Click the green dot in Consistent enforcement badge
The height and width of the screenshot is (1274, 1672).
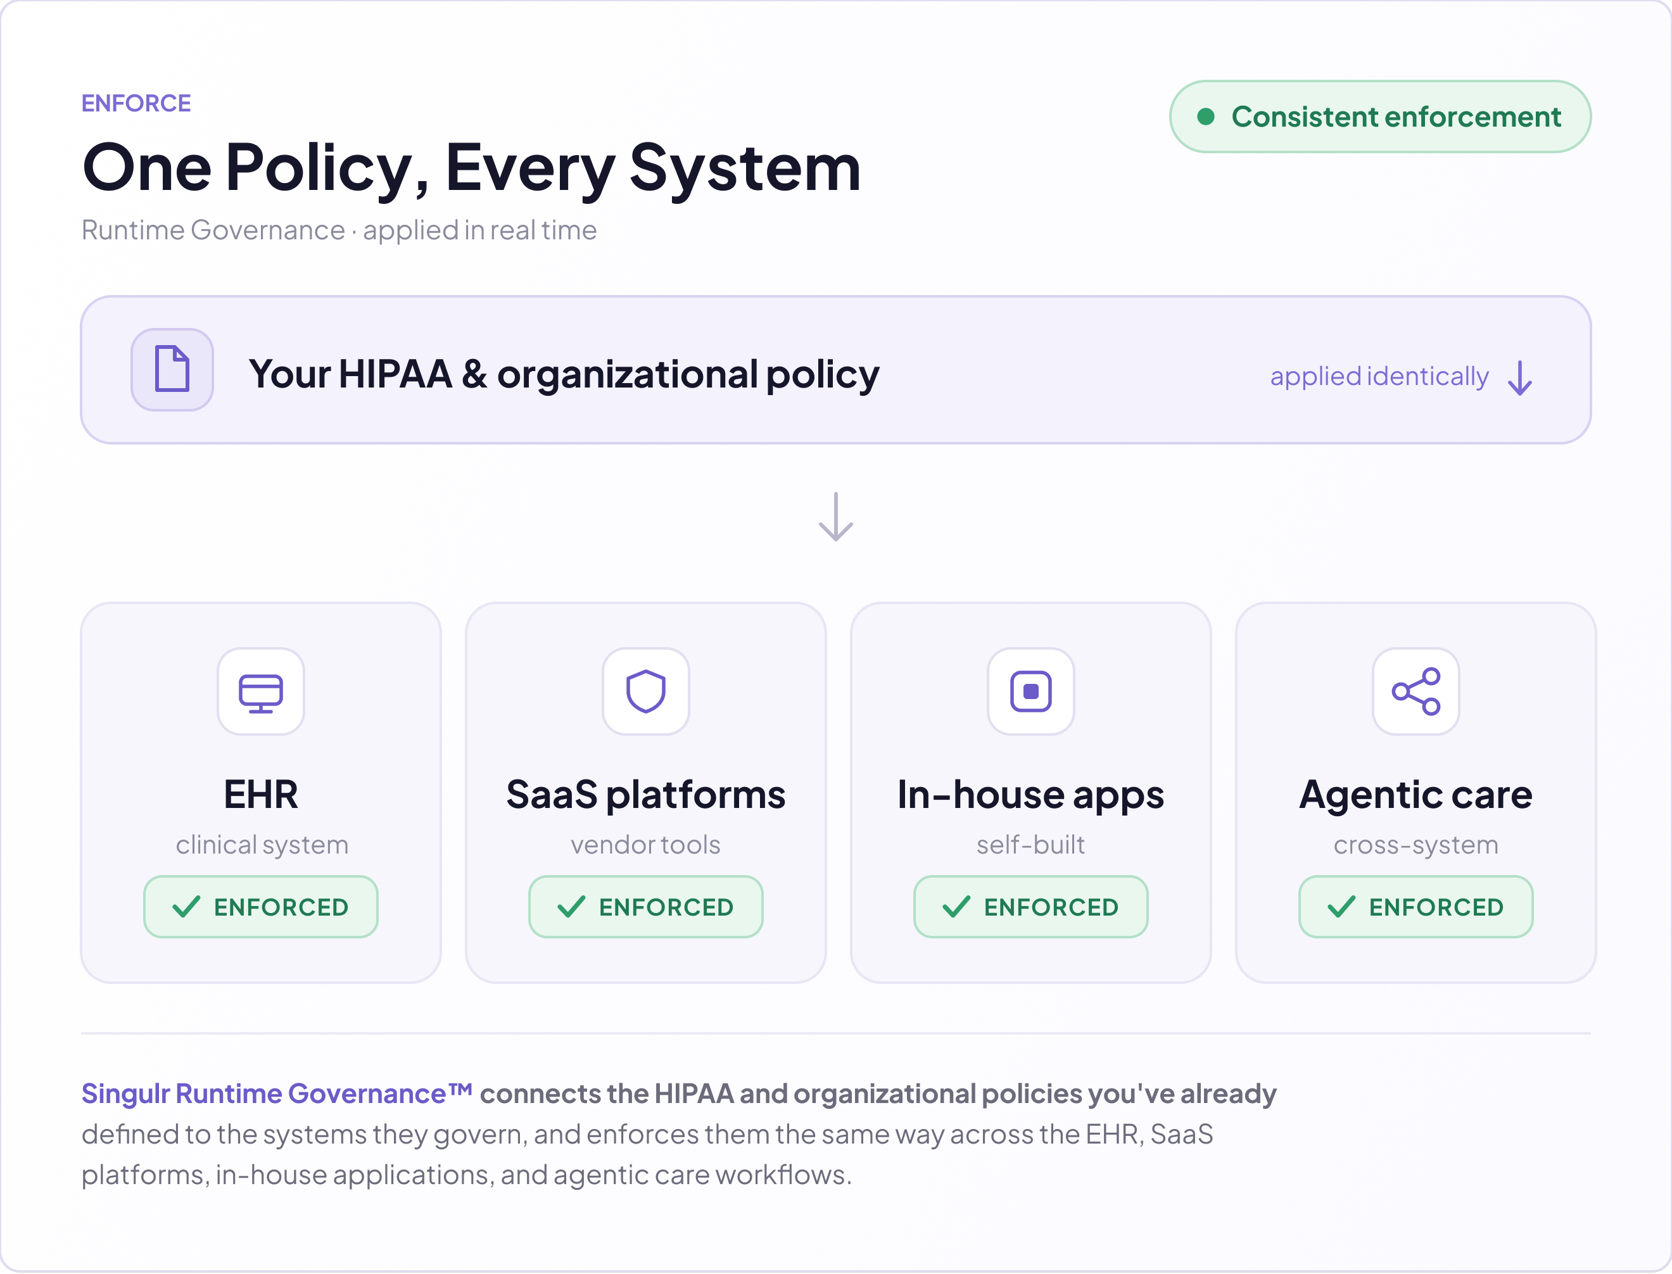tap(1206, 117)
